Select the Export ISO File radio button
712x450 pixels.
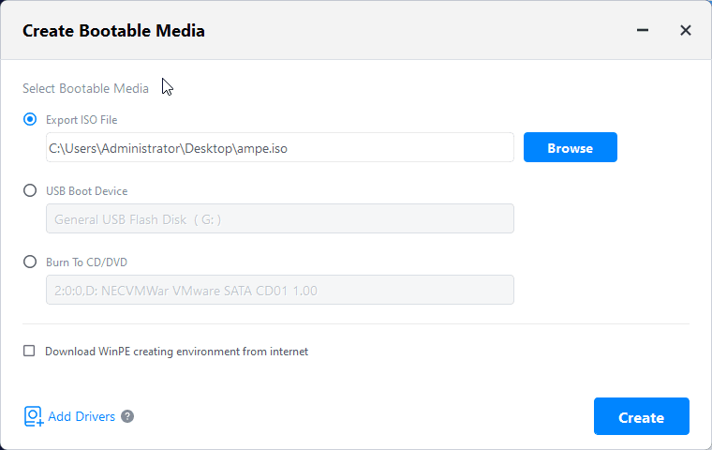[x=30, y=119]
